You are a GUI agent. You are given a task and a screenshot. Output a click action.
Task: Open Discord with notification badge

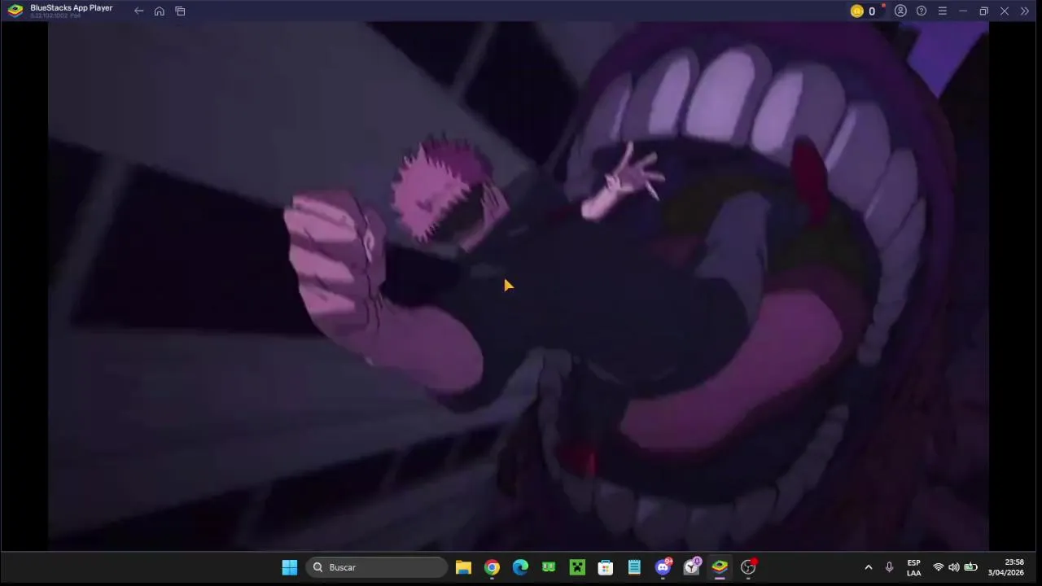(x=663, y=567)
